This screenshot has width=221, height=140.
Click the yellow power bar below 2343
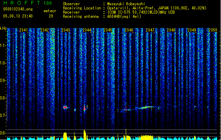[65, 136]
